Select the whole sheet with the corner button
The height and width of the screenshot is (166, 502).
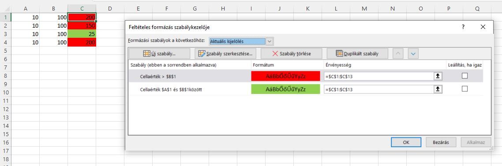click(x=5, y=9)
